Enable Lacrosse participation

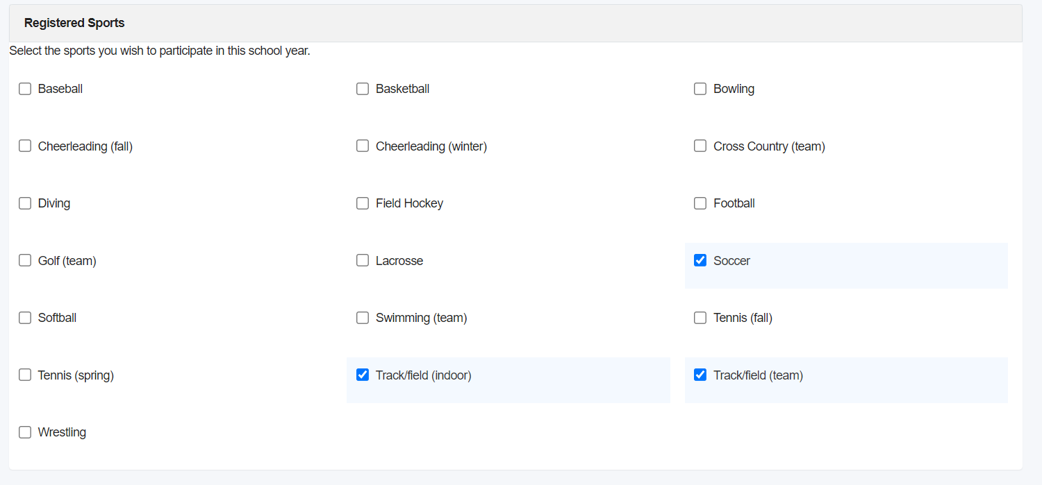tap(362, 260)
